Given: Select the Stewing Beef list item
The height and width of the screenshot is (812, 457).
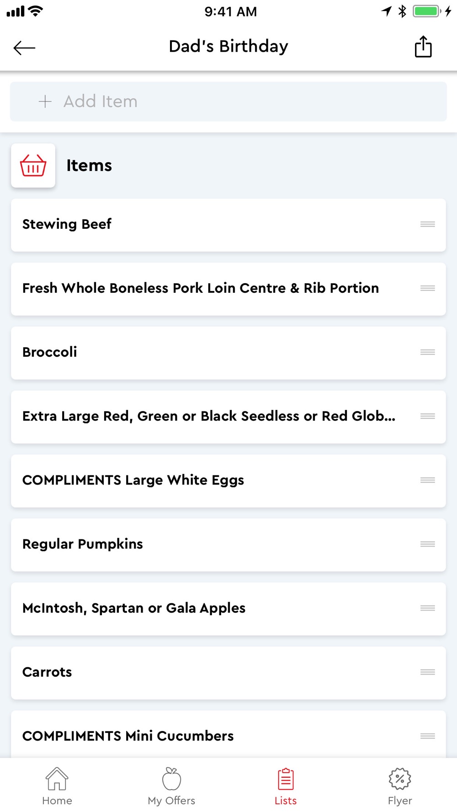Looking at the screenshot, I should tap(206, 225).
